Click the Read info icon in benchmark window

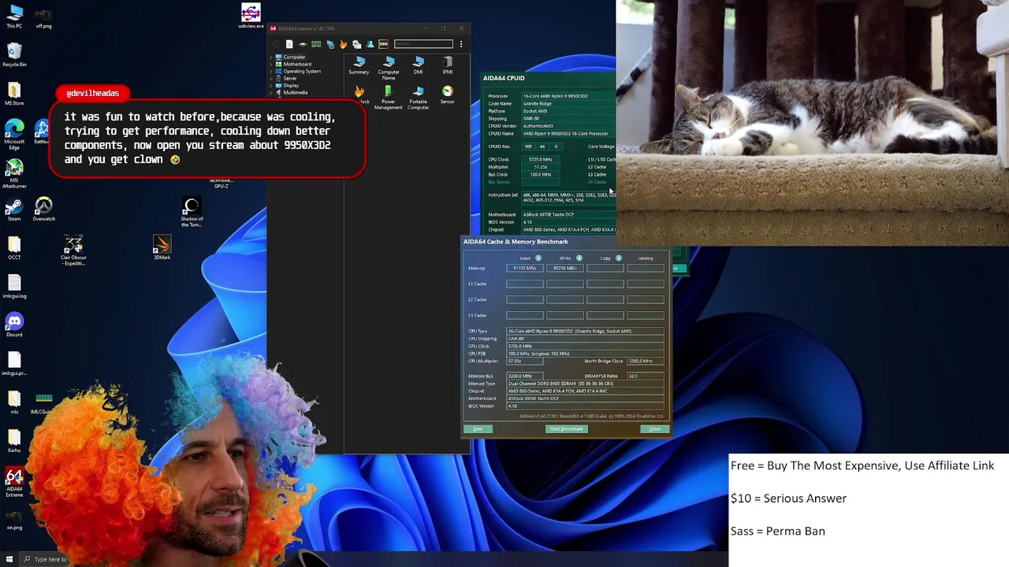pos(538,258)
